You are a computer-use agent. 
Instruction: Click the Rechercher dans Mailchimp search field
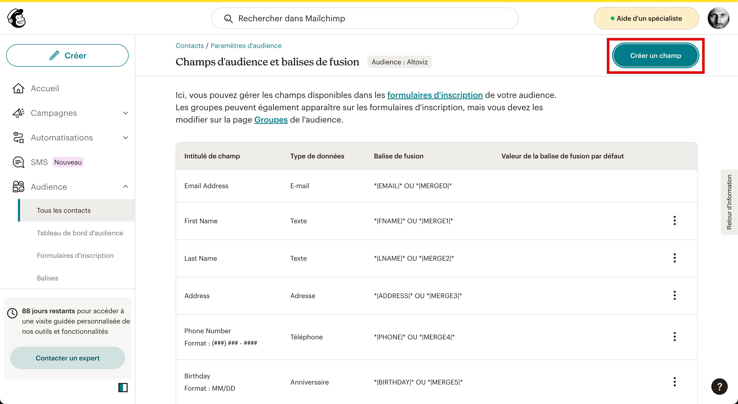tap(365, 18)
